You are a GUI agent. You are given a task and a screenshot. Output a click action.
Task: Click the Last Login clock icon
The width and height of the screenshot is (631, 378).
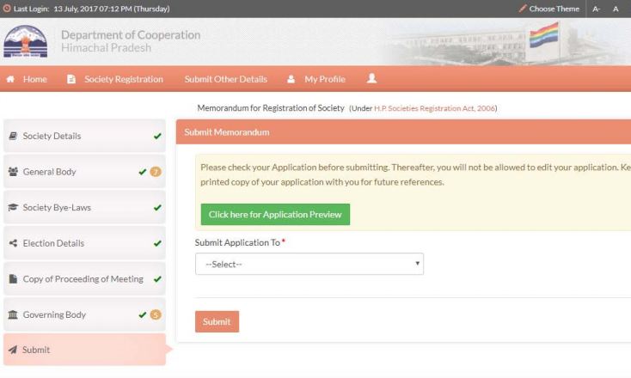[7, 9]
